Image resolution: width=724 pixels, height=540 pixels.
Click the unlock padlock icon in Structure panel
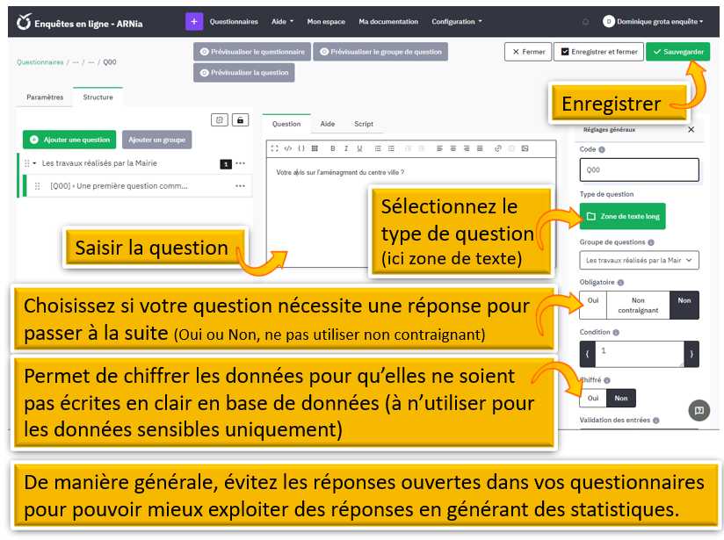(239, 120)
